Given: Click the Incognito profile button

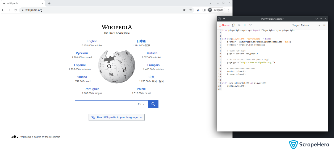Looking at the screenshot, I should [216, 10].
